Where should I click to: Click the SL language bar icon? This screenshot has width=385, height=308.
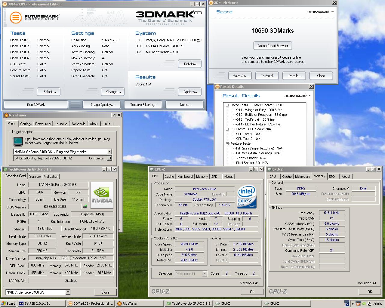pyautogui.click(x=347, y=304)
